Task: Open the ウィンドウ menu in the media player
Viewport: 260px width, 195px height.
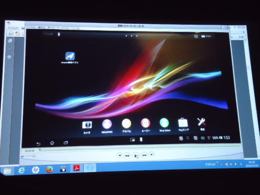Action: coord(63,28)
